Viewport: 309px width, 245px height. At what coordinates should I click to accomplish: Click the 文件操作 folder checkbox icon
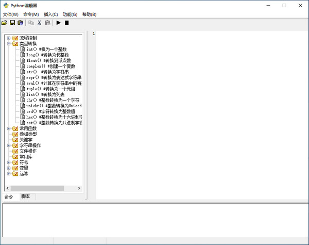click(15, 151)
